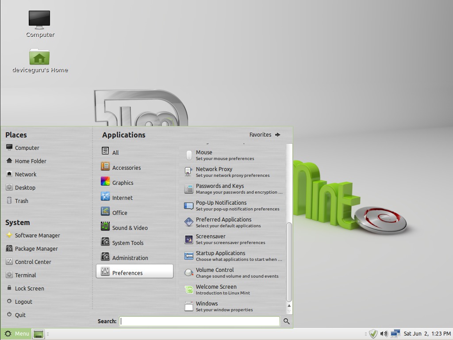Click the Network icon in Places
453x340 pixels.
[x=9, y=174]
